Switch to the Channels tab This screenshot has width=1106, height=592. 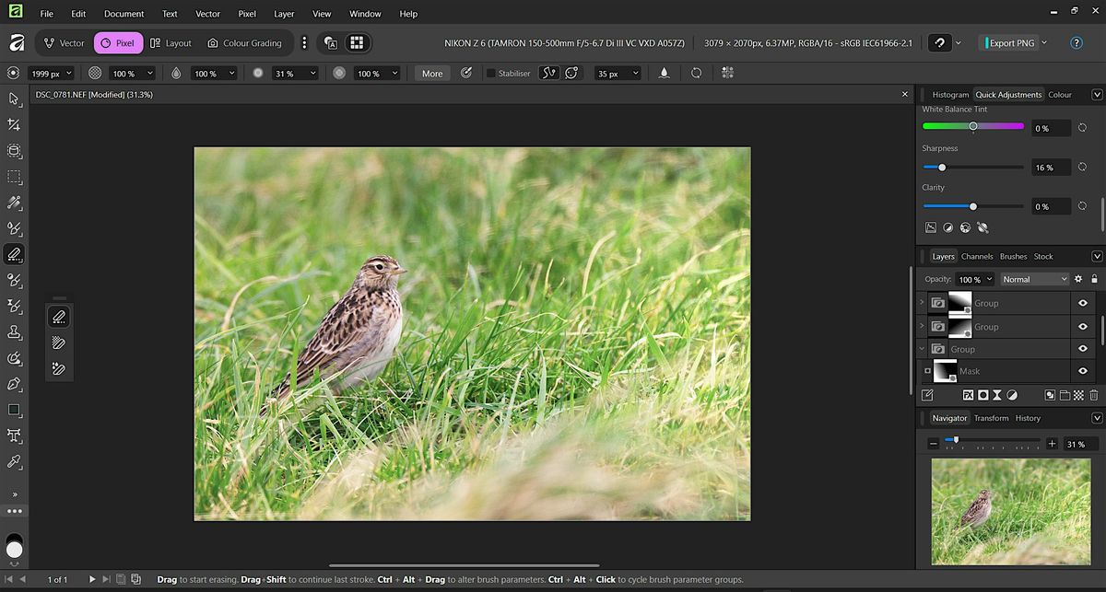(x=977, y=256)
